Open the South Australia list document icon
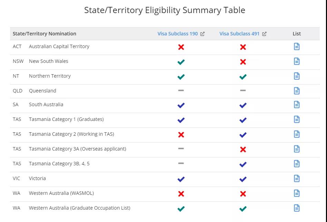Viewport: 327px width, 222px height. click(x=297, y=104)
